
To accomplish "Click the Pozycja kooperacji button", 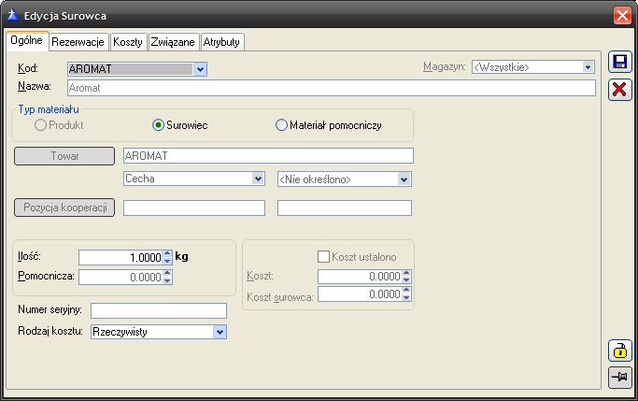I will 64,208.
